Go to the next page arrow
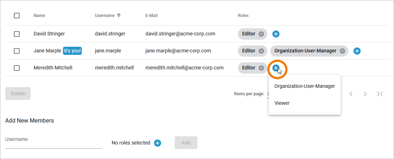The height and width of the screenshot is (159, 394). point(365,94)
